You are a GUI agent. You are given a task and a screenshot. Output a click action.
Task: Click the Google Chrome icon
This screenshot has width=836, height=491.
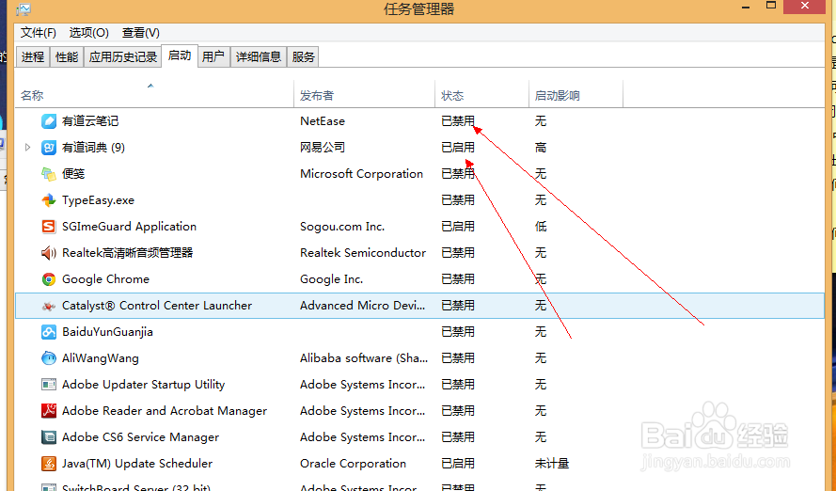pos(49,279)
